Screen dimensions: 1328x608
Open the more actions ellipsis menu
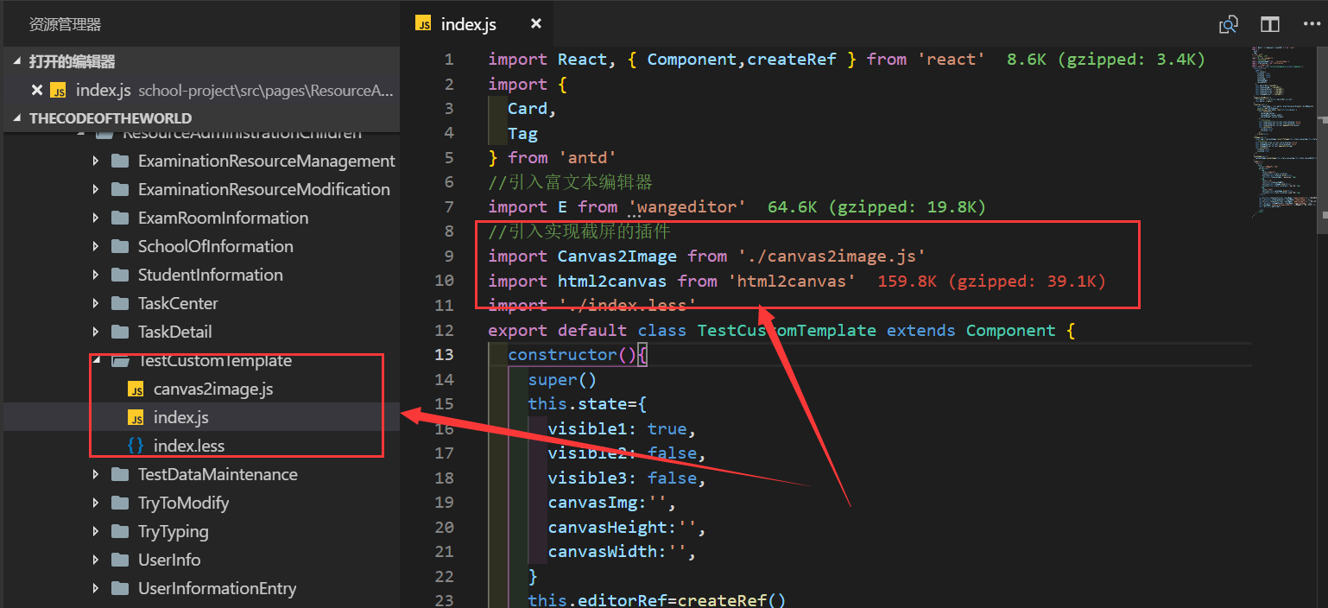(x=1311, y=24)
